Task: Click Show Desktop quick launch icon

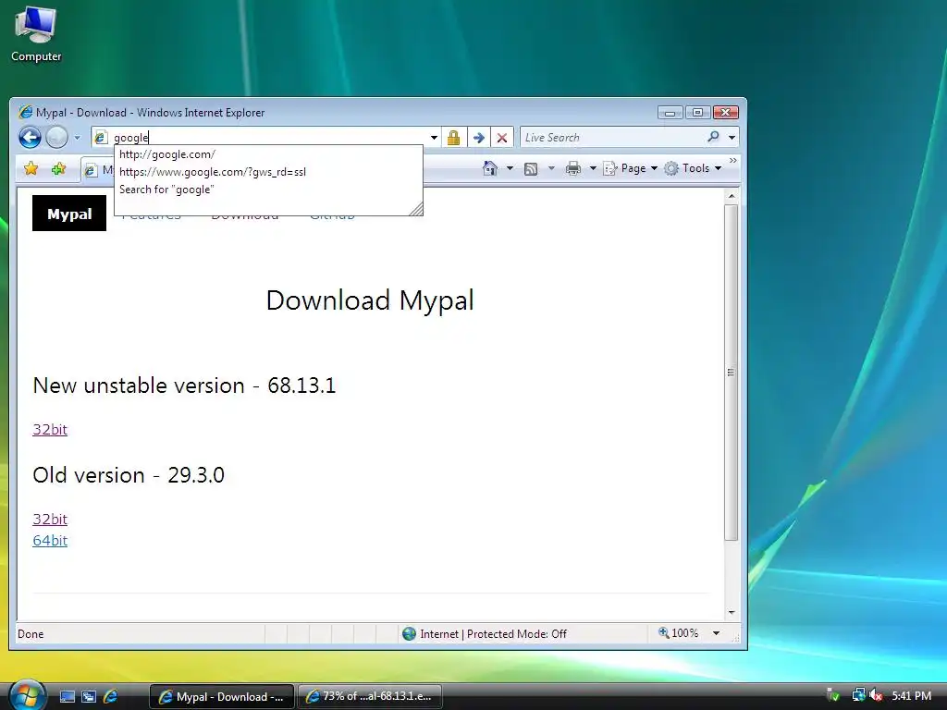Action: 67,697
